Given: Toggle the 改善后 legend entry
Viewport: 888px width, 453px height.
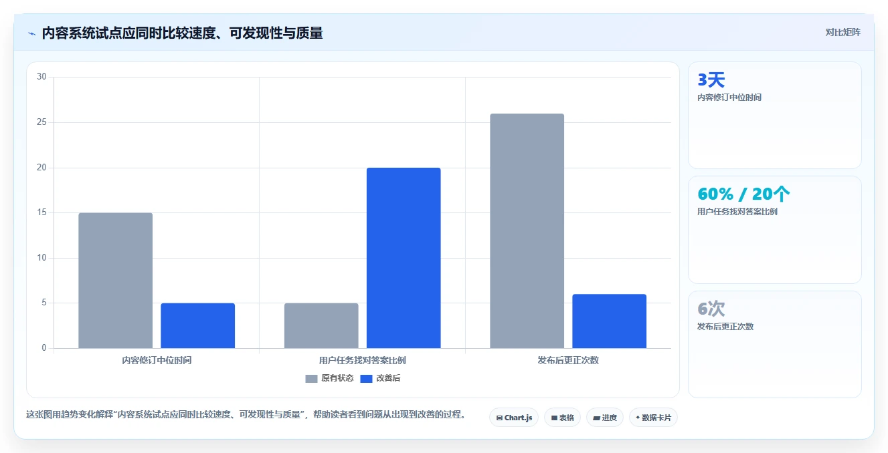Looking at the screenshot, I should [x=380, y=378].
